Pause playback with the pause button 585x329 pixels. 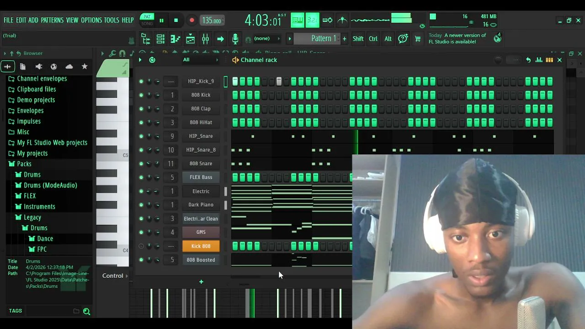(x=161, y=20)
